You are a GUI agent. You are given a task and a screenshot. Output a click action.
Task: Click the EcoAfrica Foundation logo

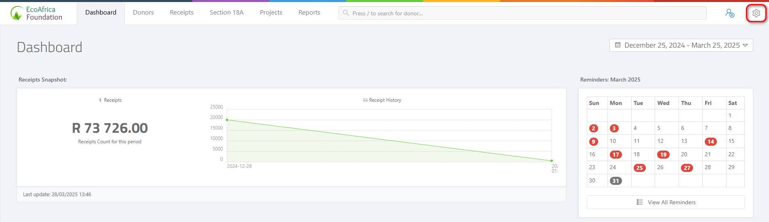pos(36,13)
